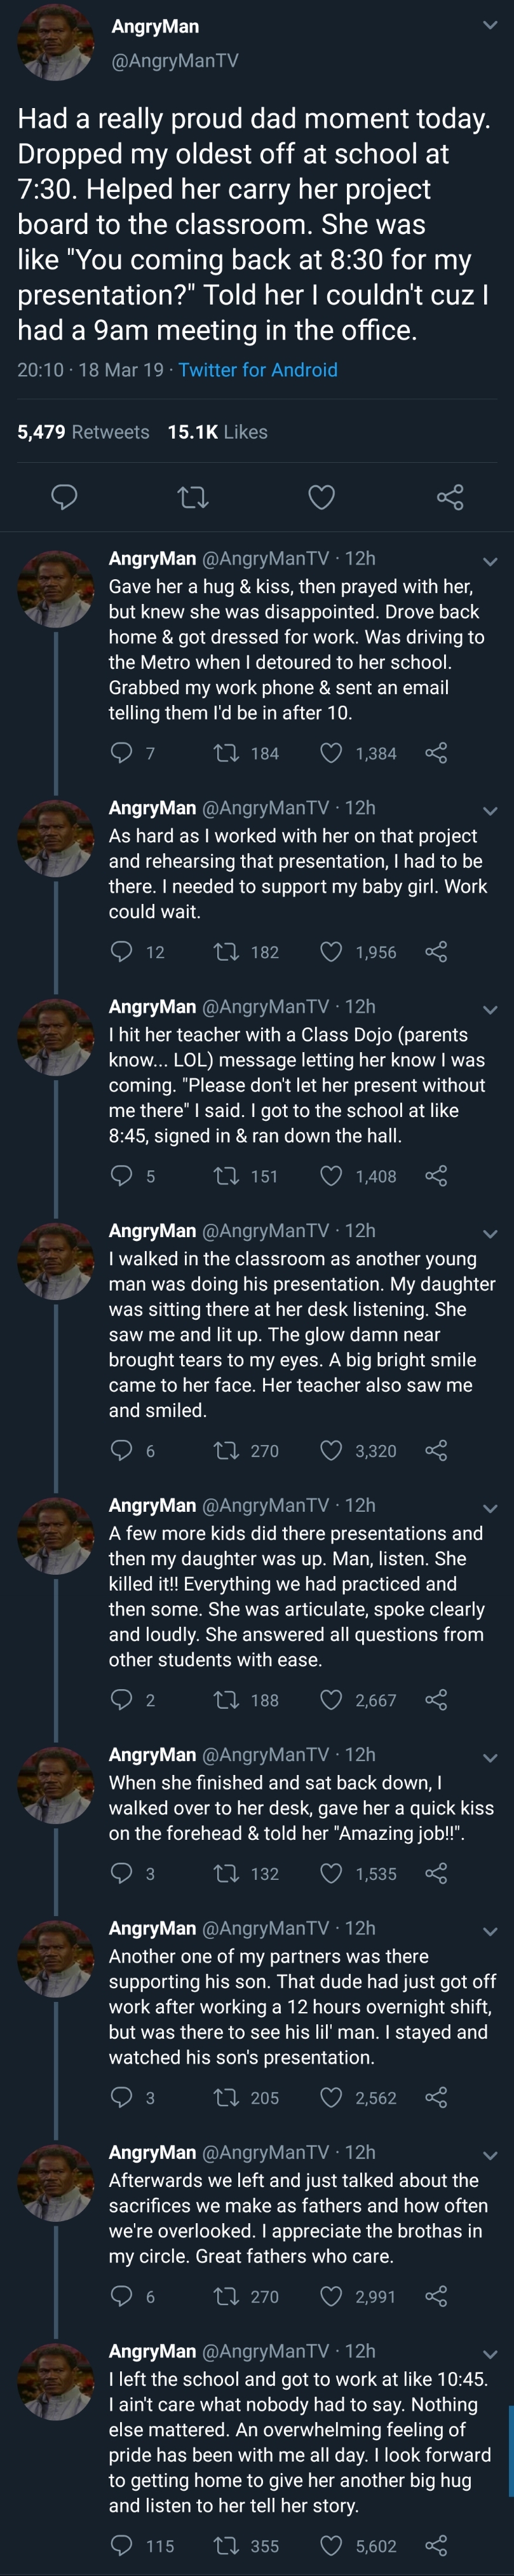Open replies on tweet with 12 comments
Image resolution: width=514 pixels, height=2576 pixels.
pos(121,951)
